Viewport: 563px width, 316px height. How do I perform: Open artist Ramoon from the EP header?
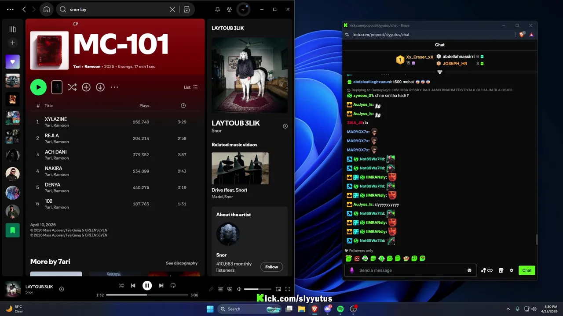pyautogui.click(x=92, y=67)
